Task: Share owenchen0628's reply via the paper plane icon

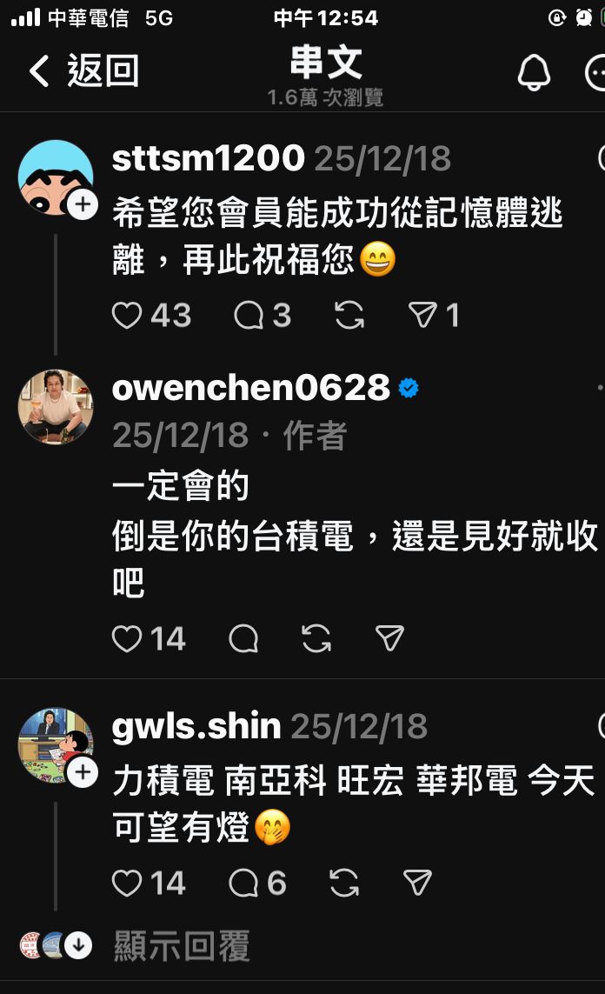Action: click(389, 638)
